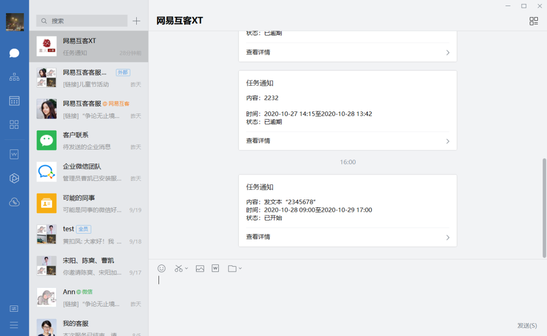Click the scissors screenshot tool

(179, 268)
